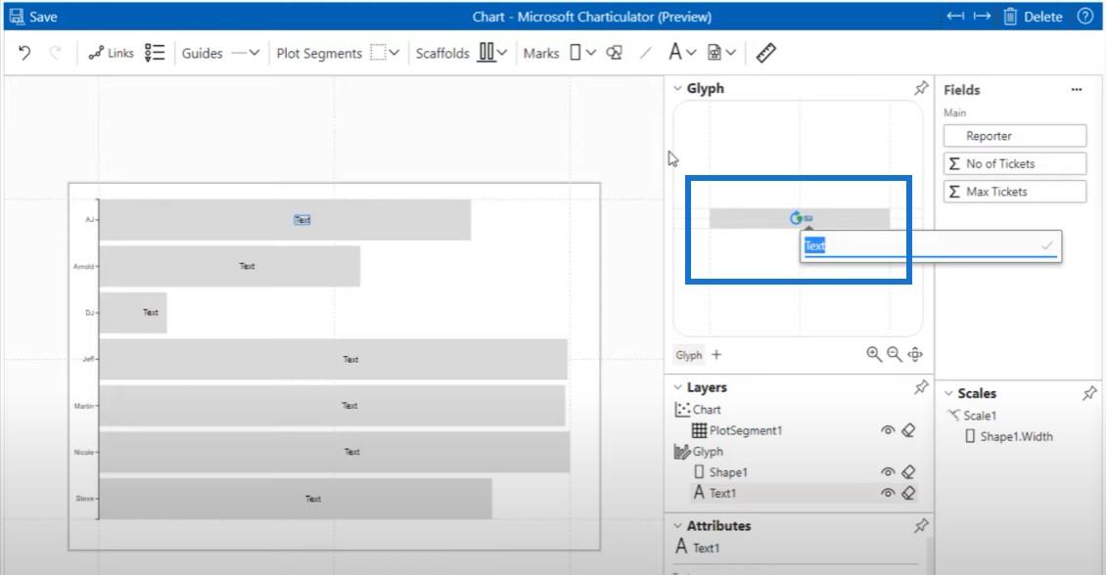Click the AJ bar in chart

coord(285,220)
